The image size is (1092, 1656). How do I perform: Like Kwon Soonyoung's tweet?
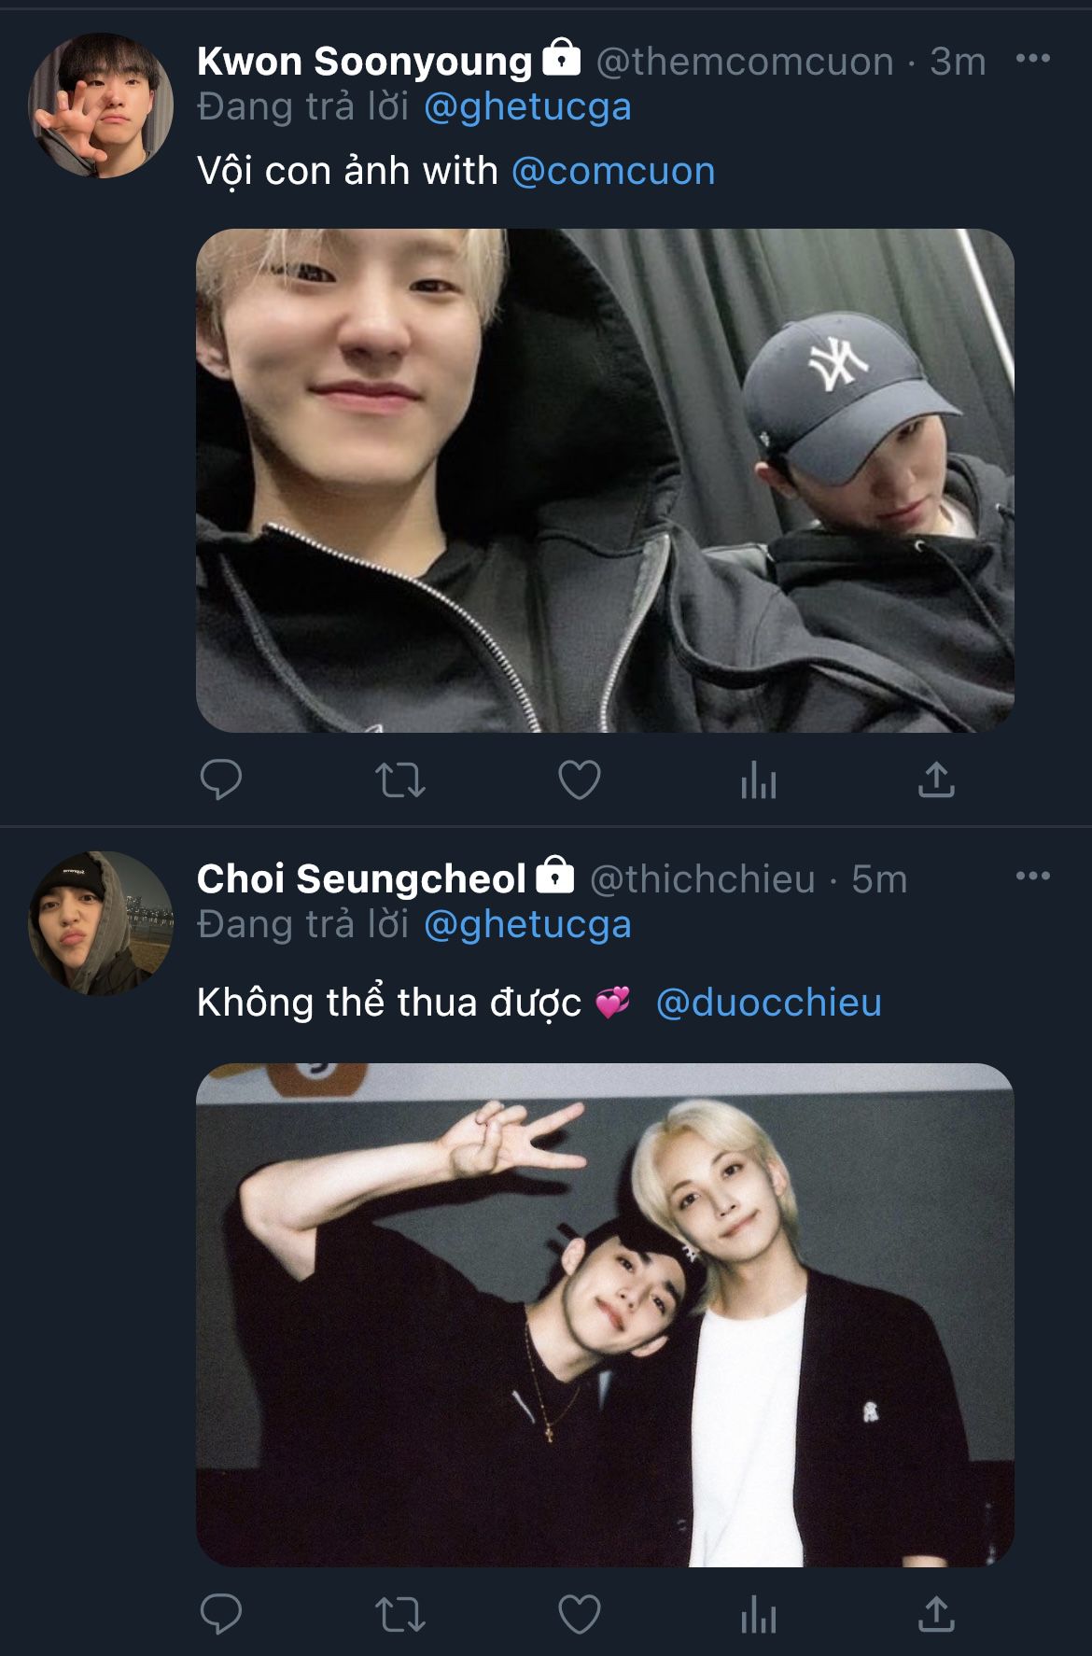pyautogui.click(x=579, y=779)
